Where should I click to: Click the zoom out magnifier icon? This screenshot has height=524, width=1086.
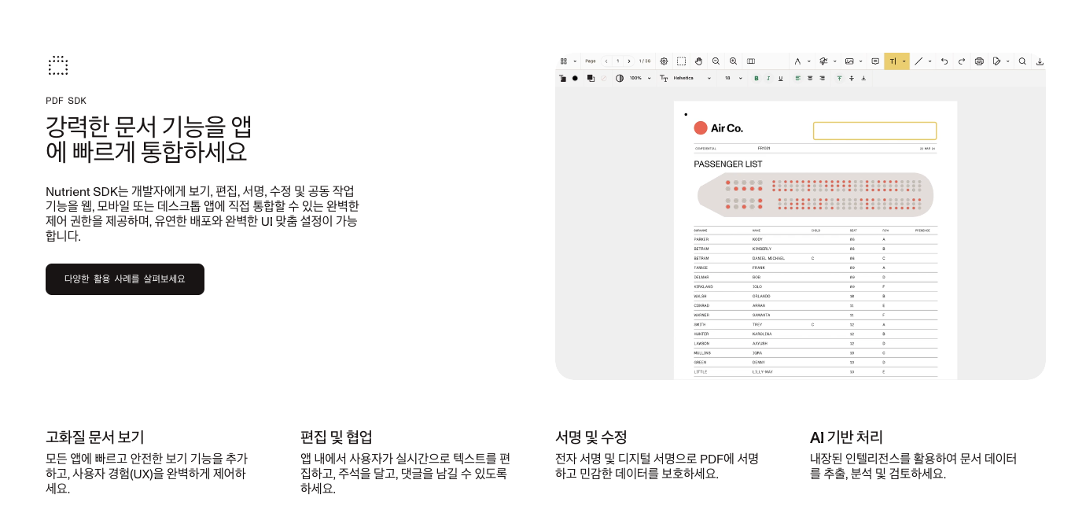tap(716, 61)
